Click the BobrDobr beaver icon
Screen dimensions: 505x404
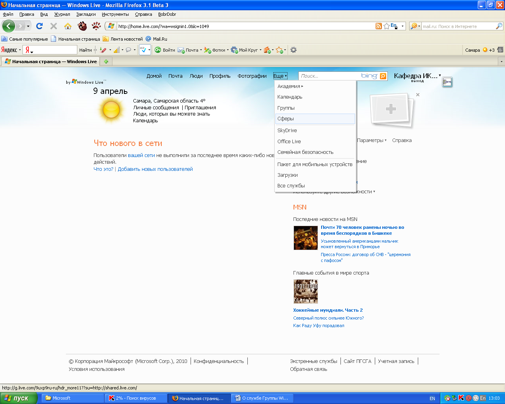[x=82, y=26]
